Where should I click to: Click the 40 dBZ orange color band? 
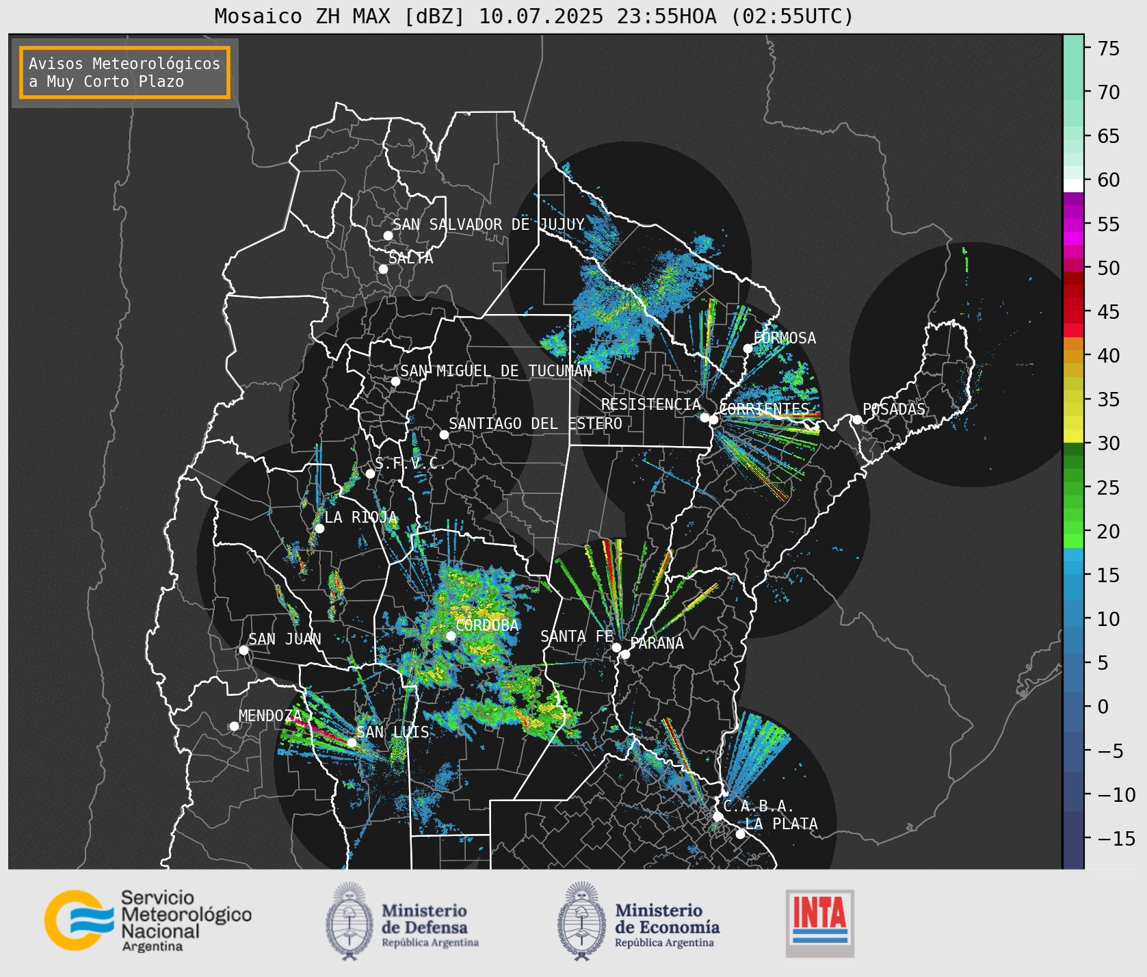(x=1073, y=356)
